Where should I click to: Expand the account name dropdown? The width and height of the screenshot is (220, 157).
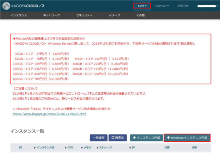[x=208, y=6]
